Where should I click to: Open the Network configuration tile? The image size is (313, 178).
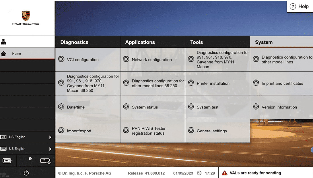coord(153,59)
